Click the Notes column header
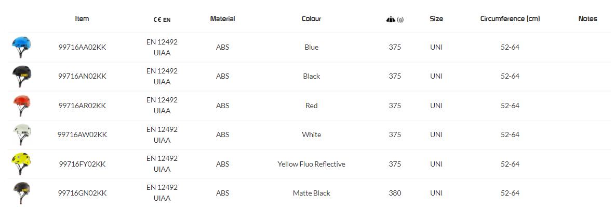 click(587, 19)
